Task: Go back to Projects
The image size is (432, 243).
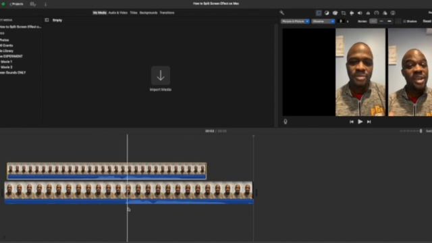Action: tap(16, 4)
